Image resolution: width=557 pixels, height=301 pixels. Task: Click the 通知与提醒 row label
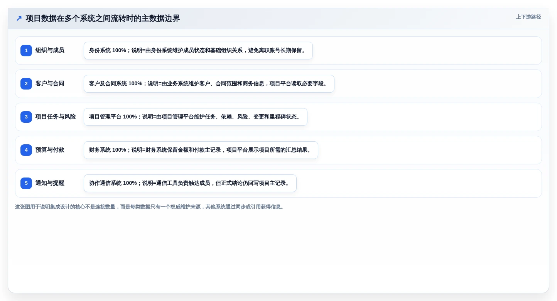point(50,183)
